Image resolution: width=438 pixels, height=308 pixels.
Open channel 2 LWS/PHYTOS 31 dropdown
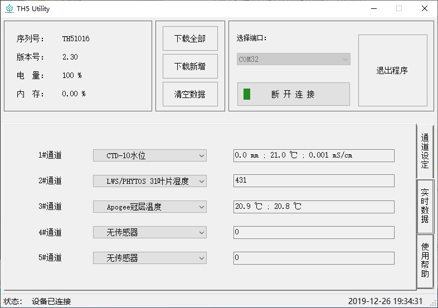pyautogui.click(x=149, y=181)
